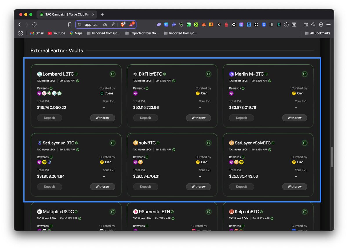Screen dimensions: 348x249
Task: Bookmark this page with bookmark icon
Action: (x=70, y=25)
